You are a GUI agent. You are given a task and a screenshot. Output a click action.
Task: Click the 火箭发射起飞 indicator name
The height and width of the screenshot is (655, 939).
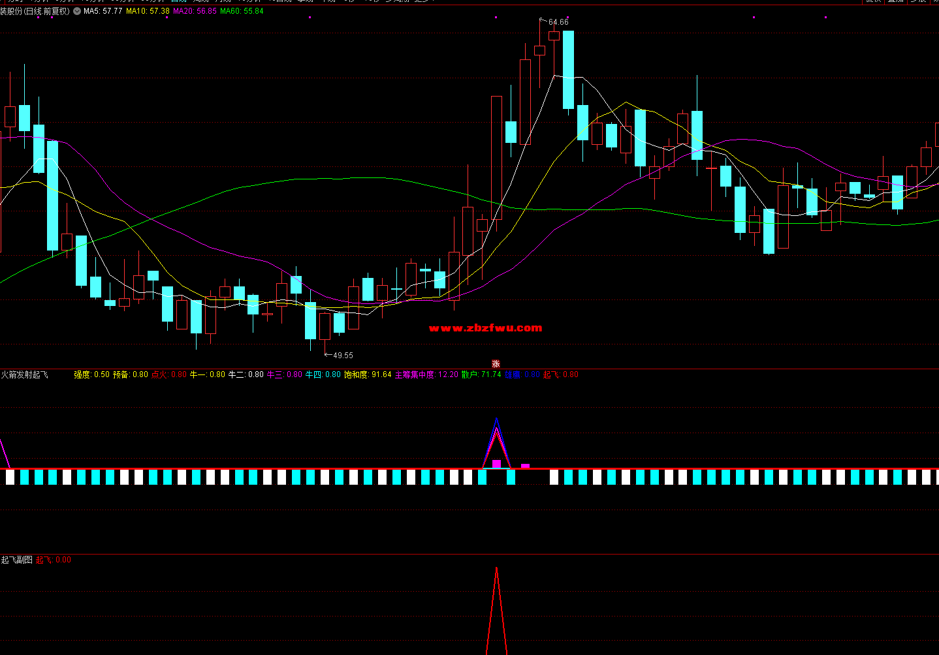(x=24, y=374)
